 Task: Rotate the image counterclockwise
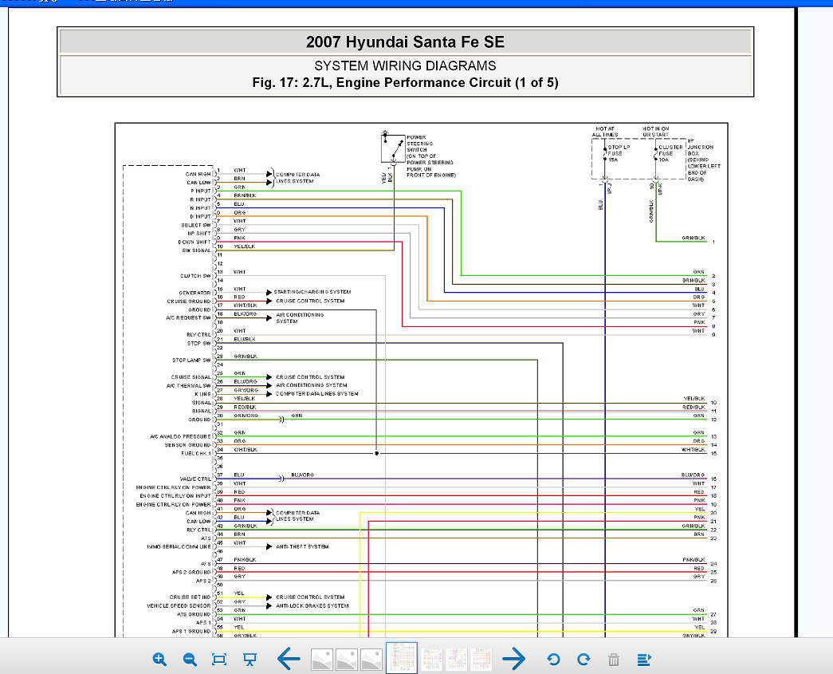tap(553, 660)
